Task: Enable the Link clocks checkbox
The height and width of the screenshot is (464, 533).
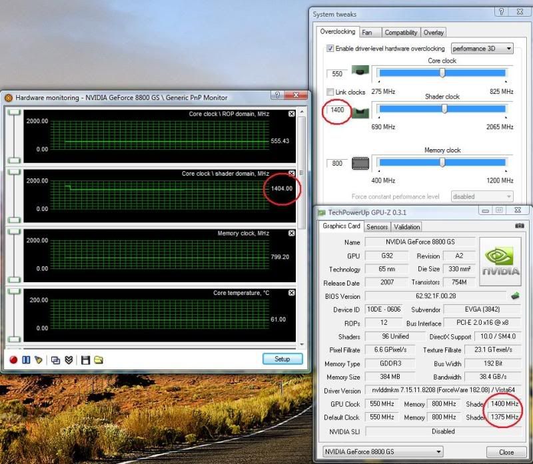Action: tap(330, 92)
